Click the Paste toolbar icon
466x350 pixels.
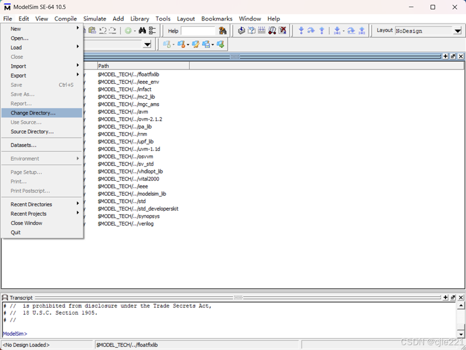point(93,30)
